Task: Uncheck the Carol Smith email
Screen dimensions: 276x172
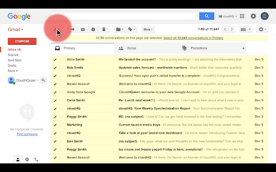Action: [55, 100]
